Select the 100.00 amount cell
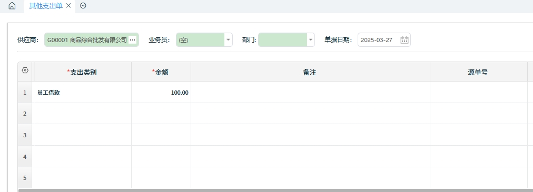 click(161, 92)
